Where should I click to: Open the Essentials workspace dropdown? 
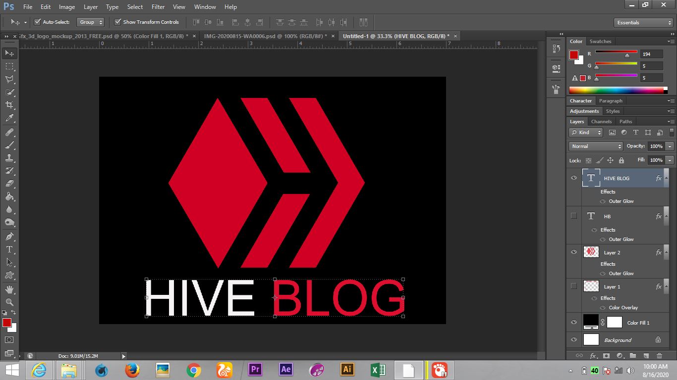(643, 23)
